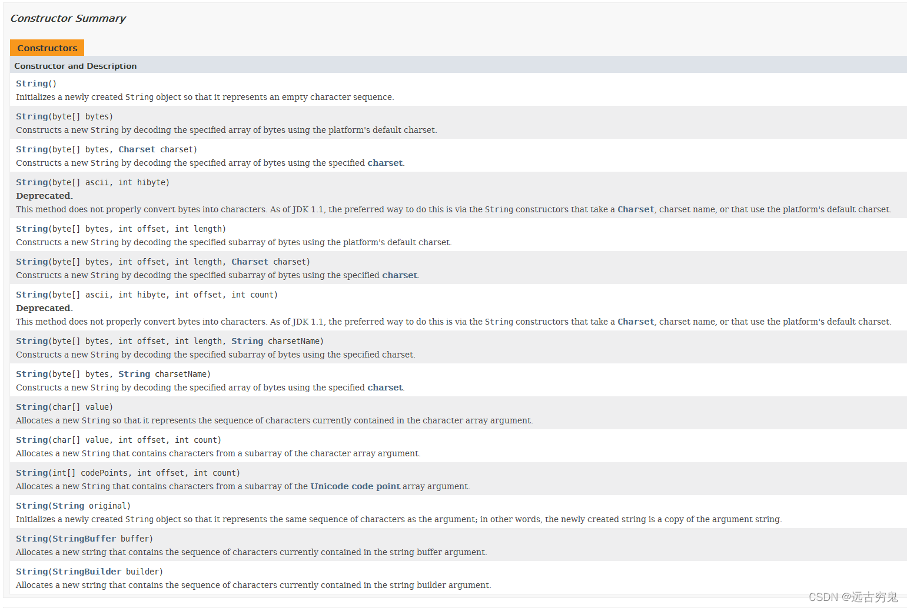907x608 pixels.
Task: Follow Charset link in first Deprecated description
Action: (636, 209)
